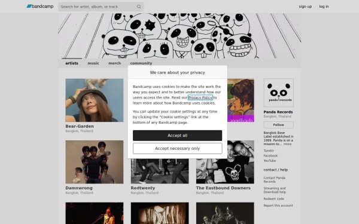Click the Panda Records logo image
The height and width of the screenshot is (224, 359).
pos(279,93)
